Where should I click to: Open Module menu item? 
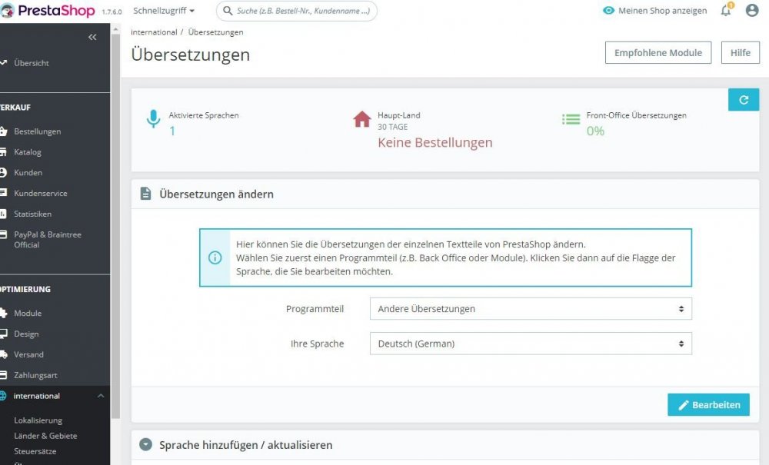tap(28, 313)
